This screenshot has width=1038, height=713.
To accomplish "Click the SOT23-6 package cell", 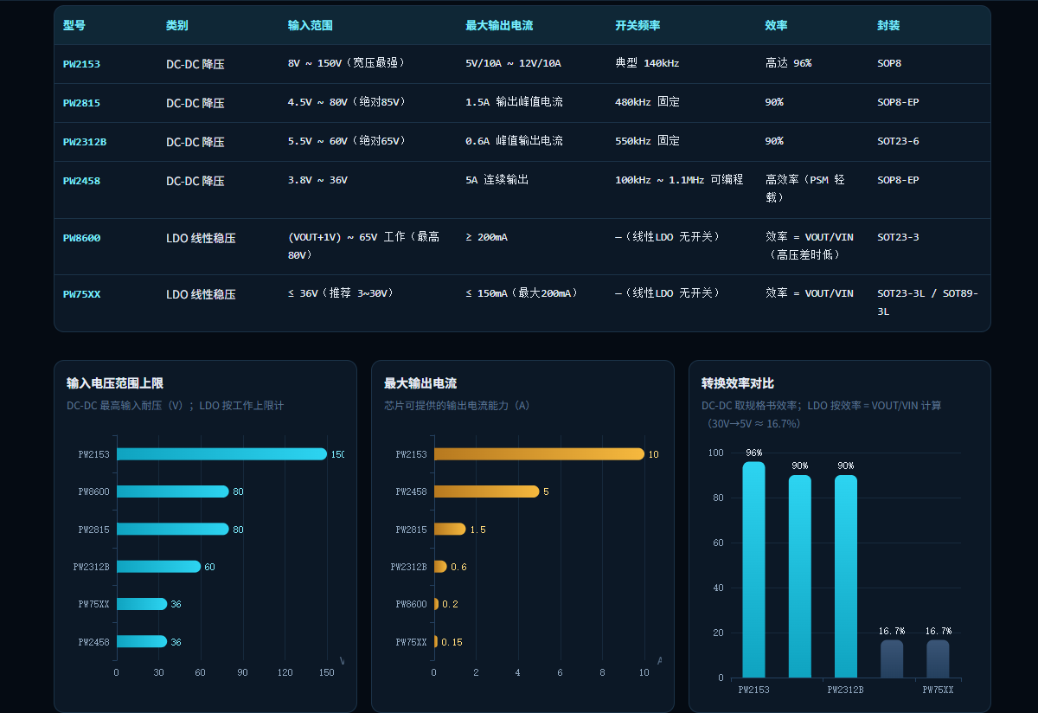I will tap(898, 141).
